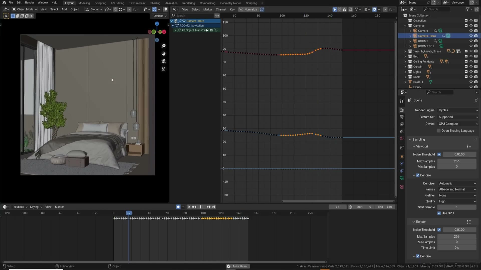Viewport: 481px width, 270px height.
Task: Click the graph editor normalize refresh icon
Action: click(262, 9)
